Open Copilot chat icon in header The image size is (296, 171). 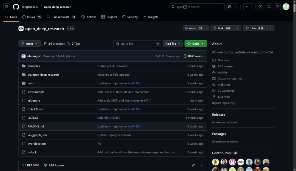(x=230, y=7)
